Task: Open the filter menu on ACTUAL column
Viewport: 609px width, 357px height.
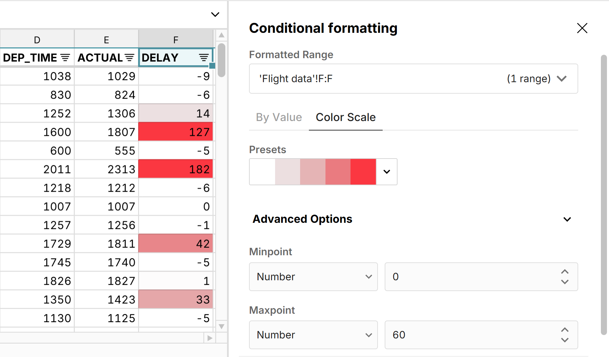Action: 129,57
